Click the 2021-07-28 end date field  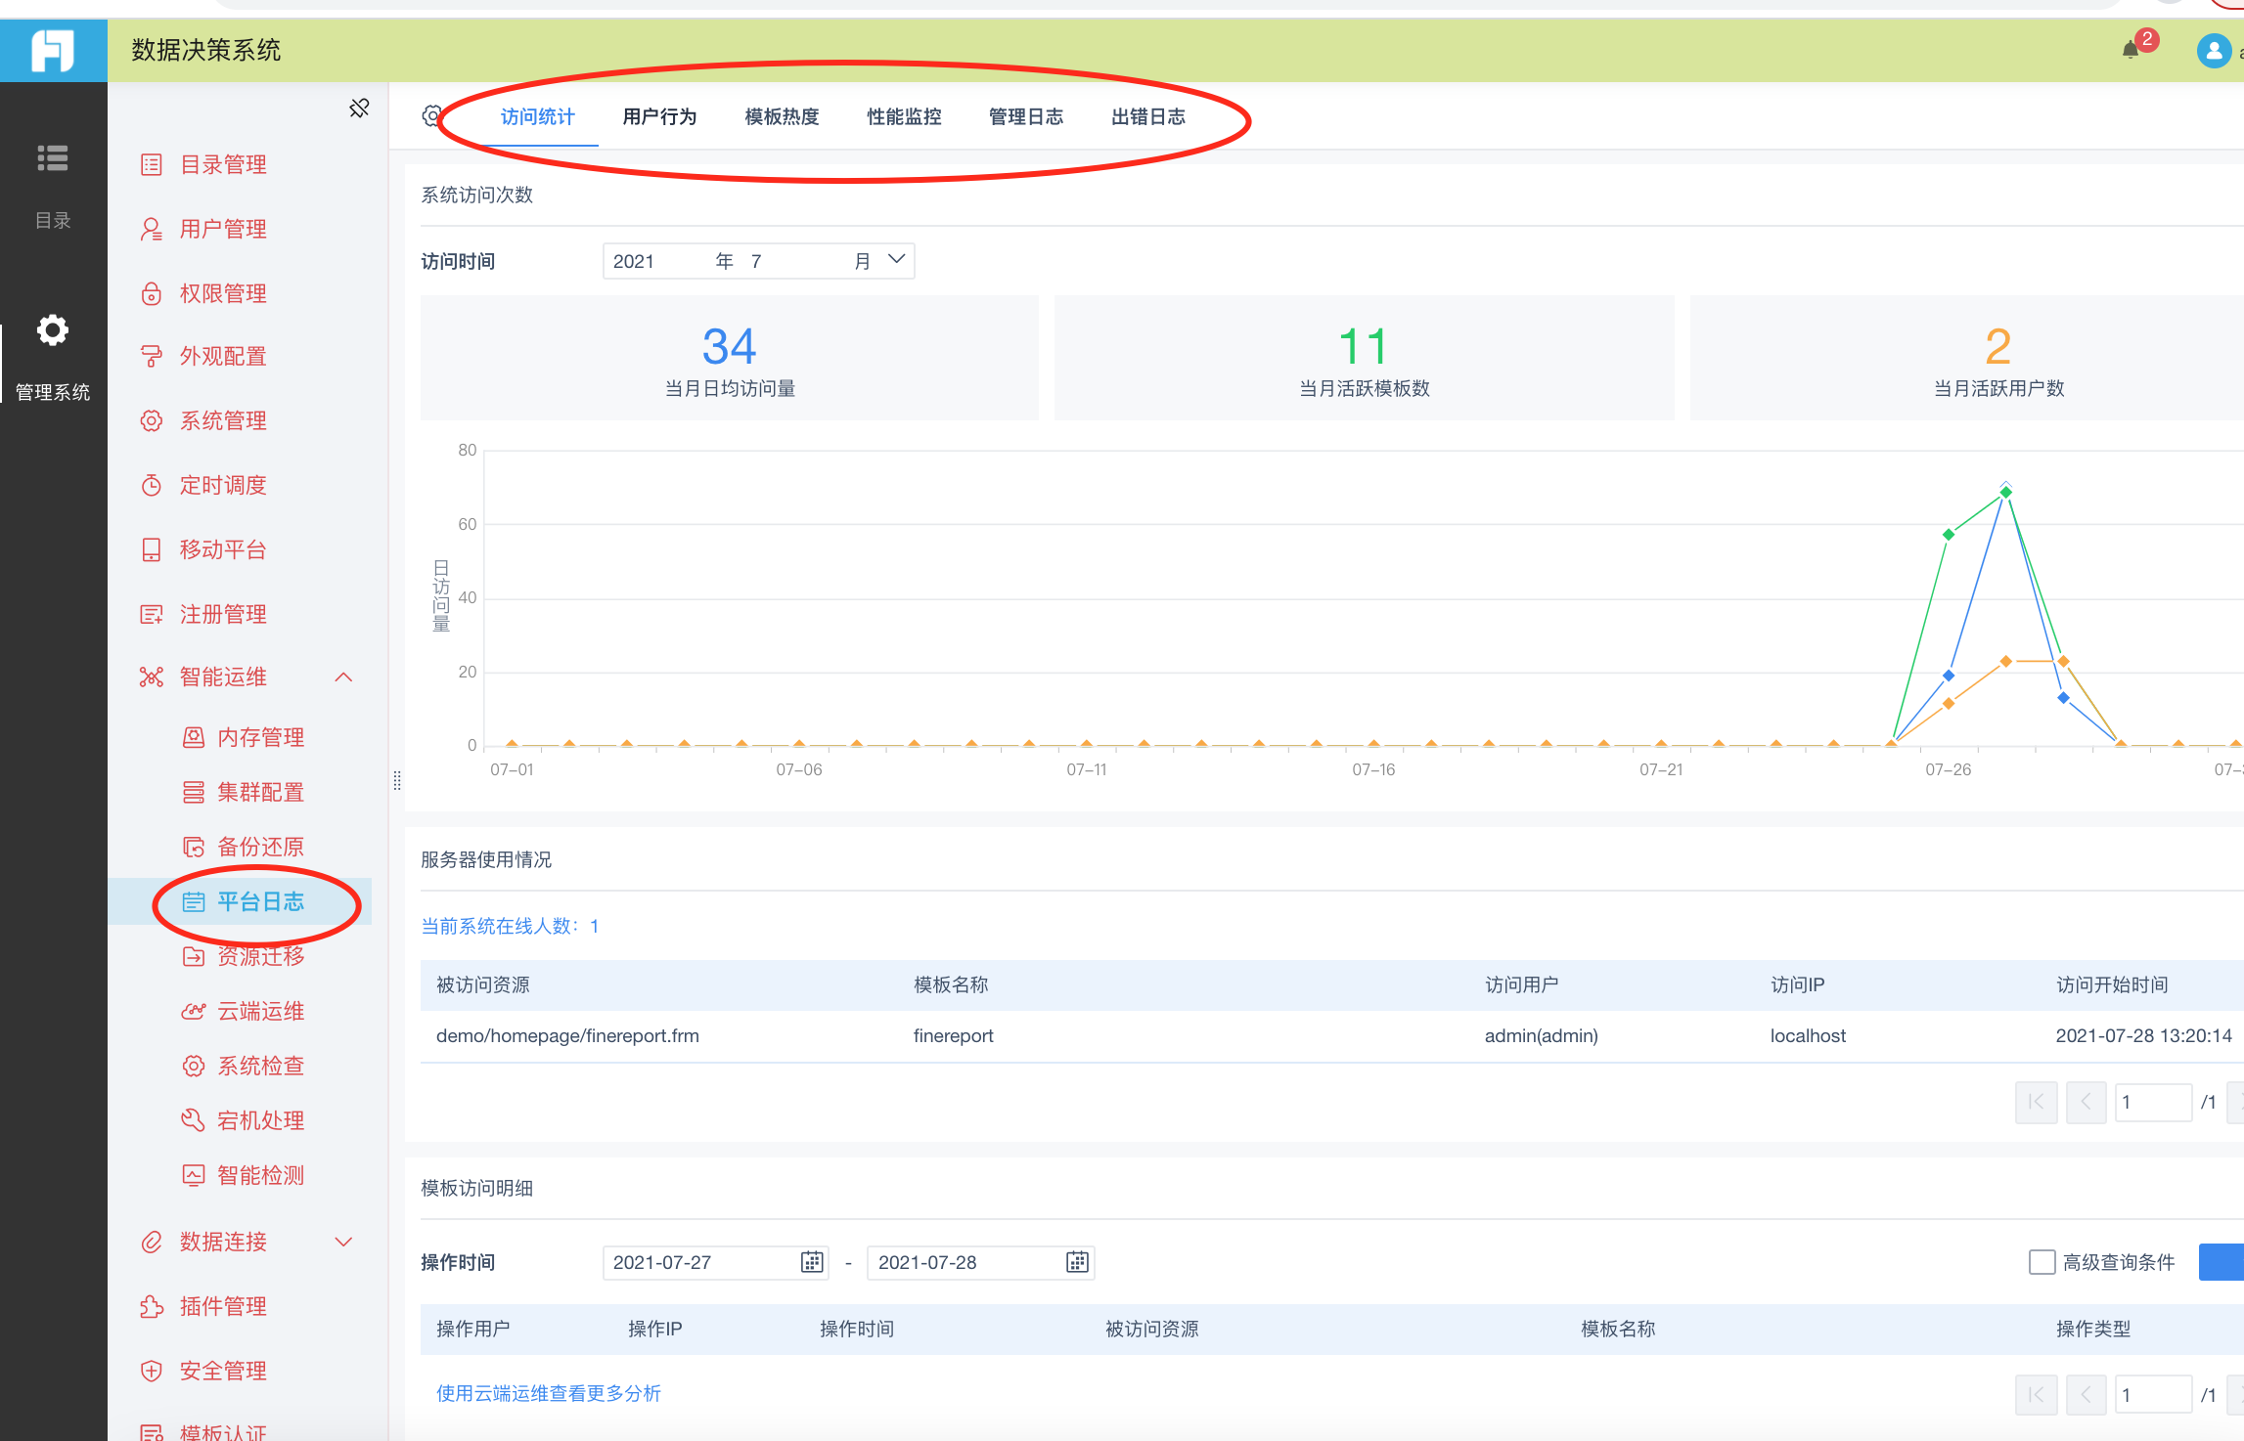click(x=981, y=1262)
